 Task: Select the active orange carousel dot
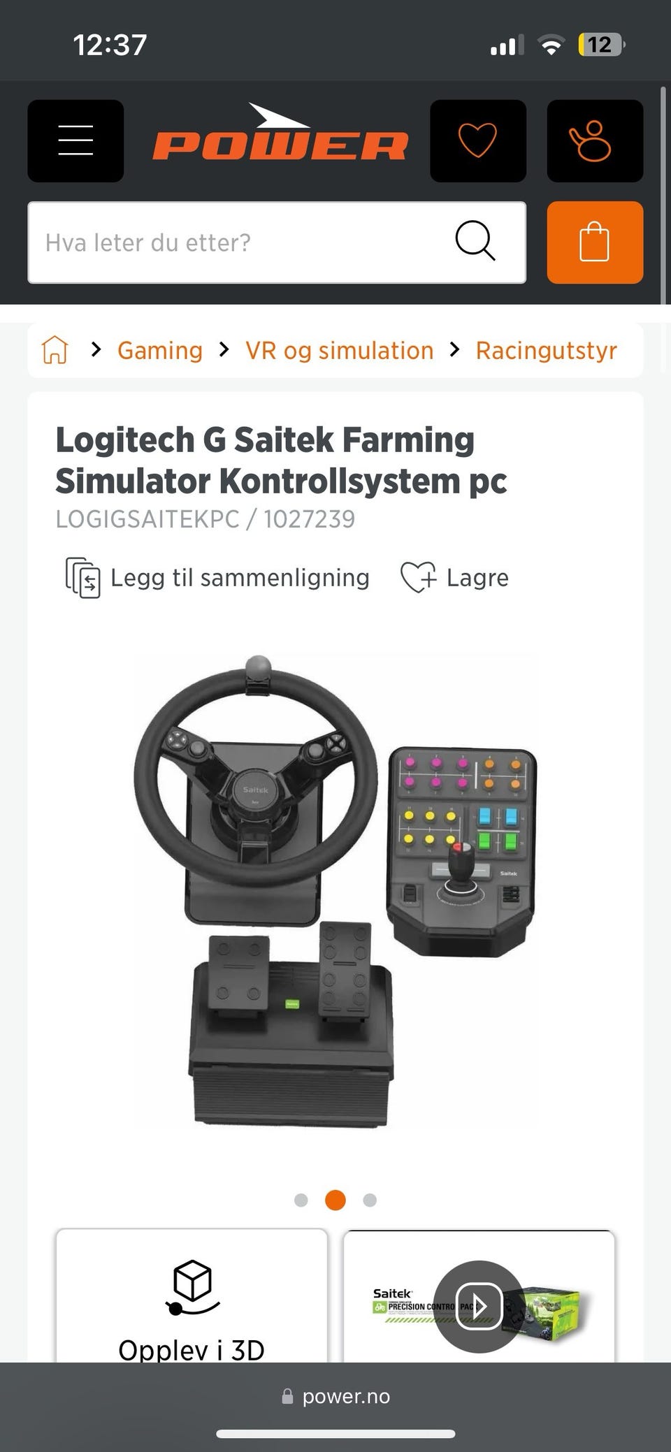[335, 1200]
